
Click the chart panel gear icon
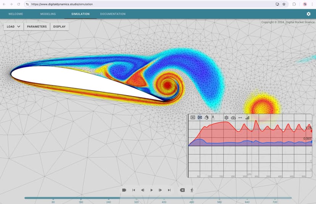[x=226, y=118]
